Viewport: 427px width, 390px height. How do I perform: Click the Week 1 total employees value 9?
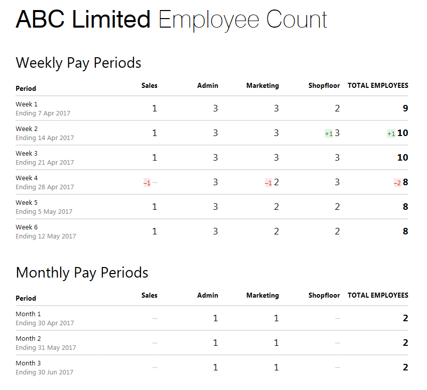tap(405, 108)
